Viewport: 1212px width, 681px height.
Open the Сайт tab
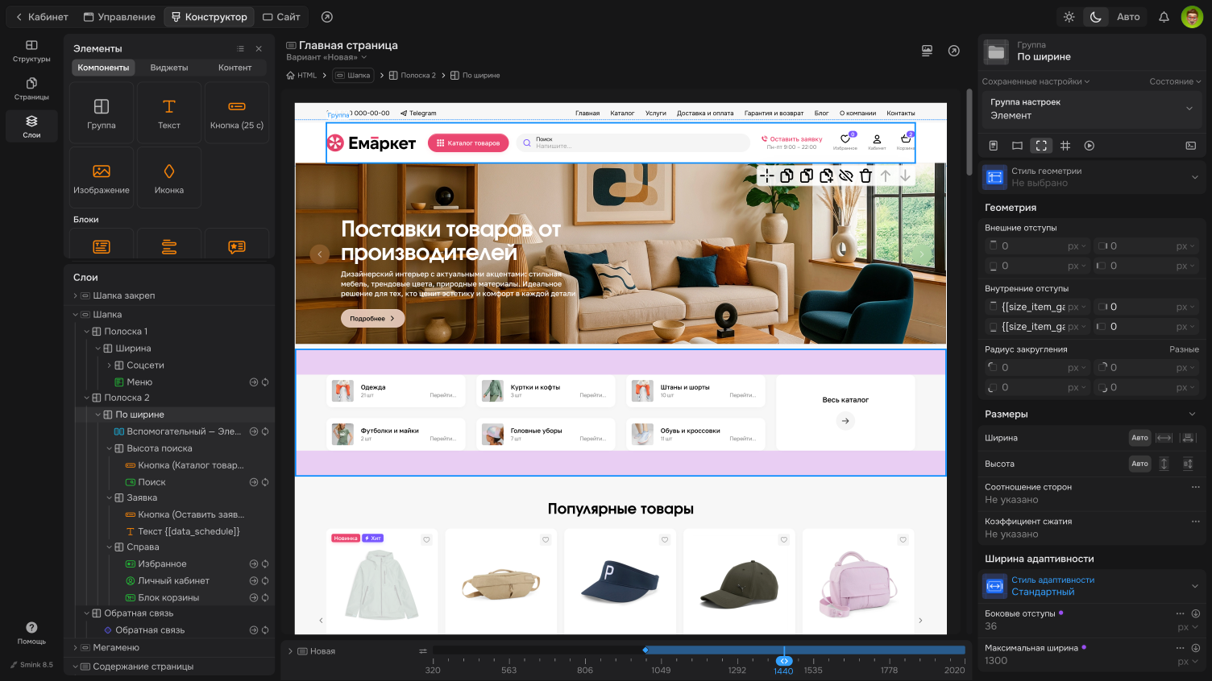(x=281, y=17)
